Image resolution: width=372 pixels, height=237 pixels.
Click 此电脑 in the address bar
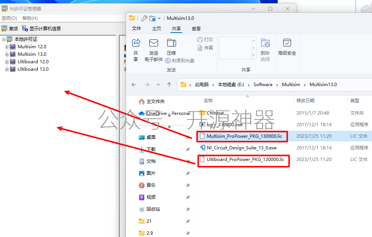coord(202,85)
